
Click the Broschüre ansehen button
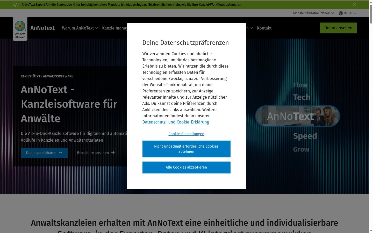(x=96, y=153)
